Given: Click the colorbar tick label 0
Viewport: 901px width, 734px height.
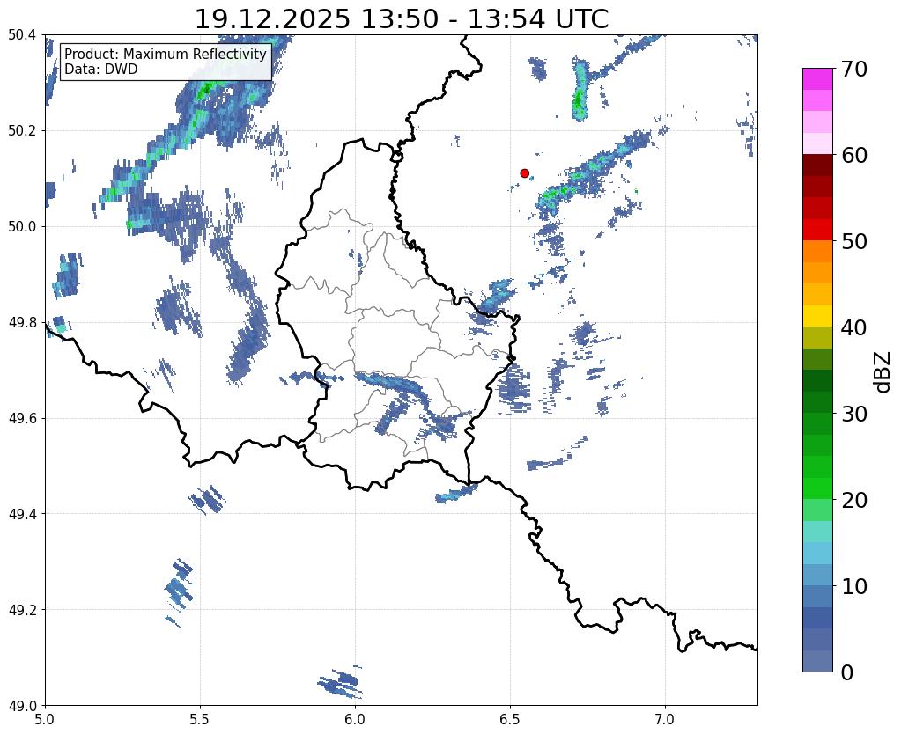Looking at the screenshot, I should pyautogui.click(x=847, y=672).
